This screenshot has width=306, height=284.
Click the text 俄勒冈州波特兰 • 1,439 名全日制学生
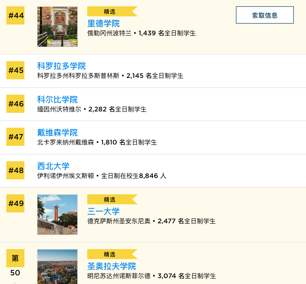141,33
